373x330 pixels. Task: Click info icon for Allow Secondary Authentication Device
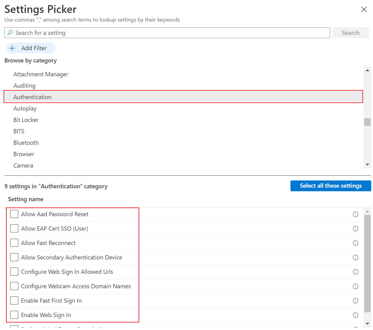click(x=356, y=257)
